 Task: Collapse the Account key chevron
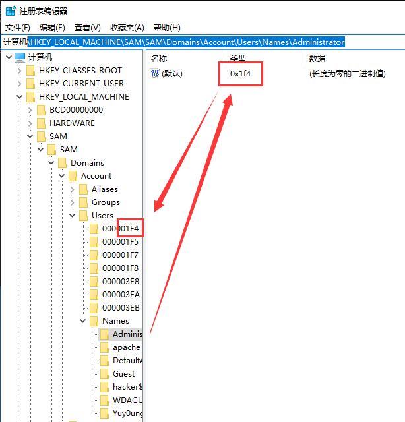(x=61, y=176)
